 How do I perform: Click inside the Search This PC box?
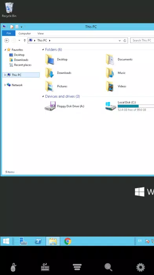click(x=142, y=41)
